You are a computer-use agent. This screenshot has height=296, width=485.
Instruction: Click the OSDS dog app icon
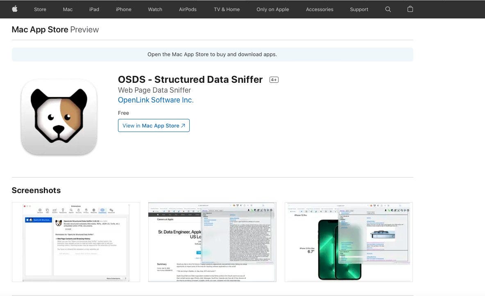59,117
